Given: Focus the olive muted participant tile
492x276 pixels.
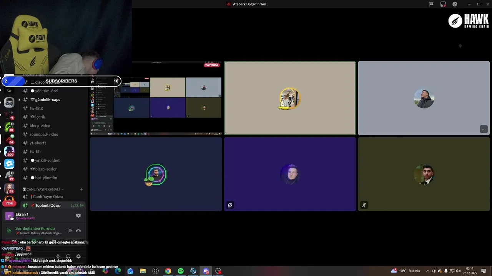Looking at the screenshot, I should click(424, 174).
